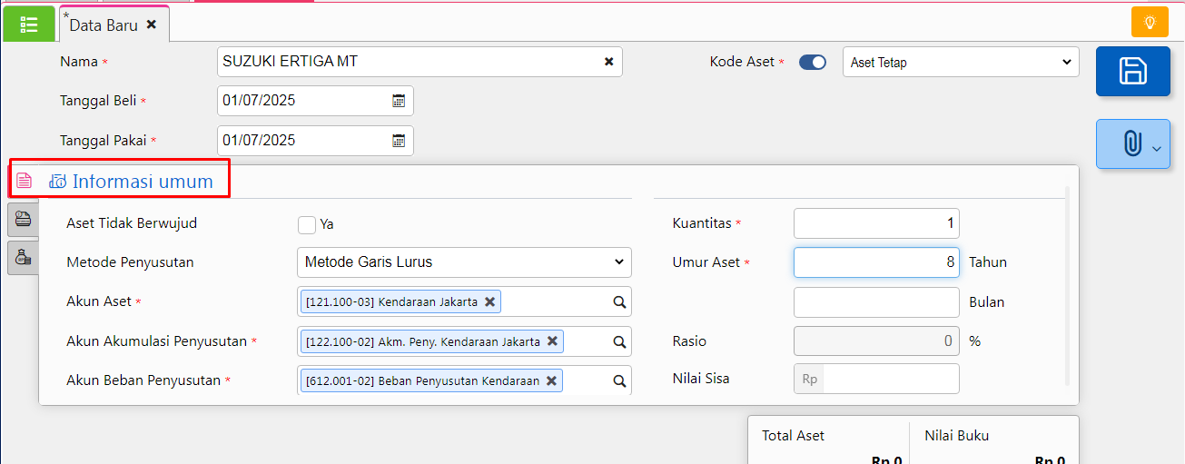Click the orange lightbulb tips icon
The image size is (1185, 464).
pyautogui.click(x=1150, y=22)
